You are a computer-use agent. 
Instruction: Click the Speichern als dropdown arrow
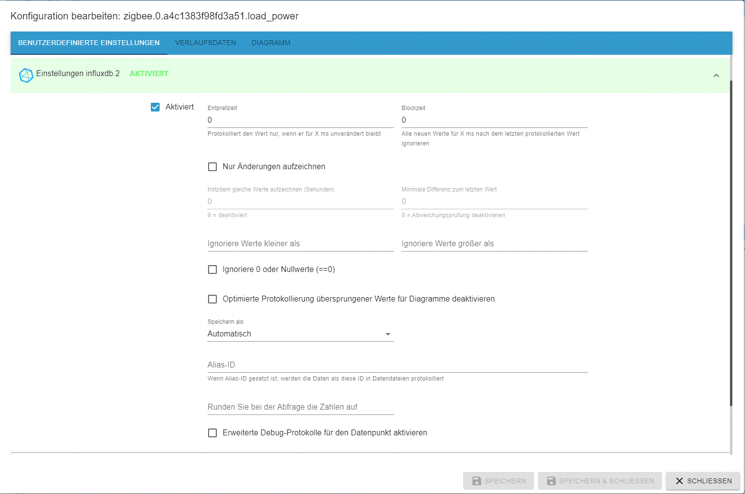388,334
